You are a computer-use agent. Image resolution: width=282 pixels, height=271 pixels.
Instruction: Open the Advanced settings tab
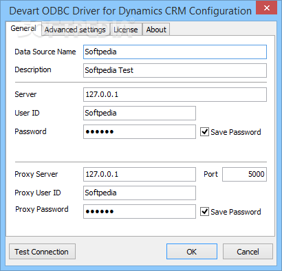coord(75,30)
